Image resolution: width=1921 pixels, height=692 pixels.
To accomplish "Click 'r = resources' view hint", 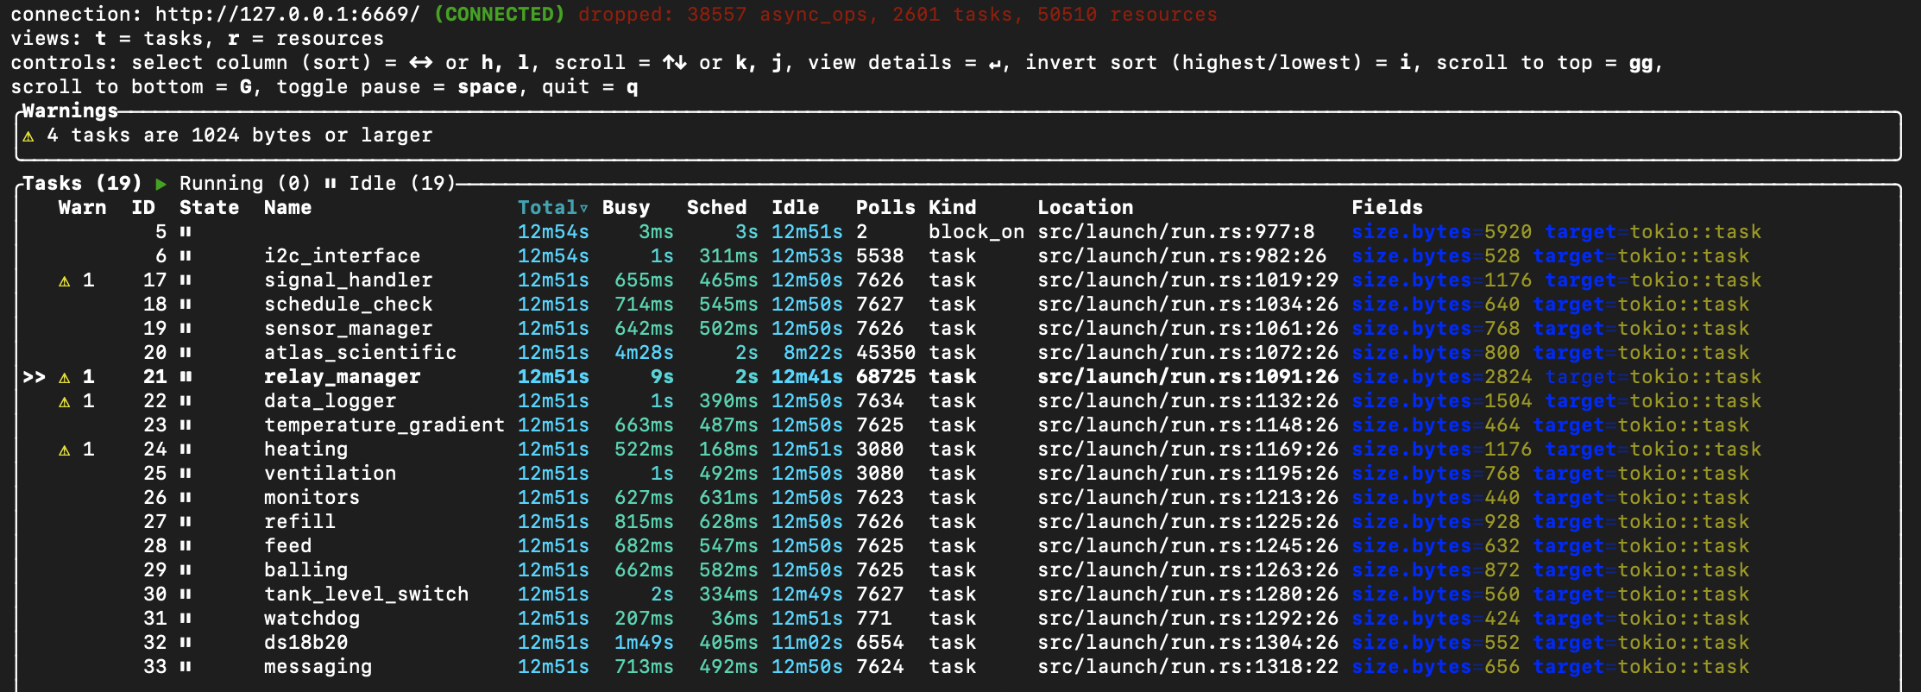I will coord(305,39).
